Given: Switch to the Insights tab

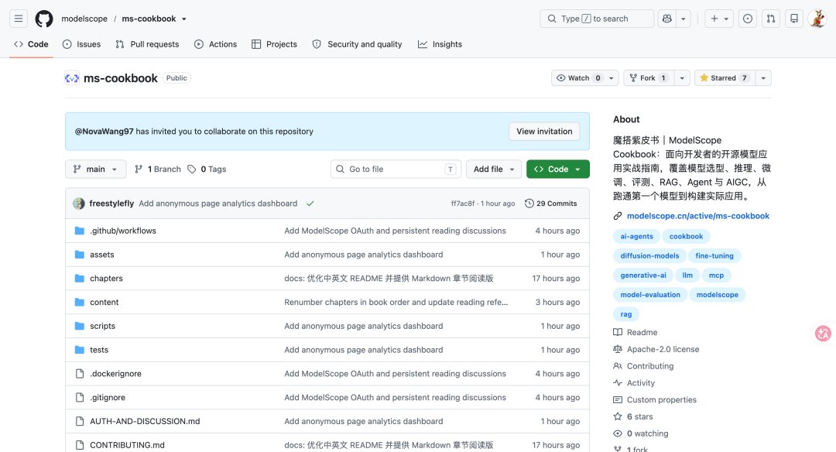Looking at the screenshot, I should pyautogui.click(x=440, y=44).
